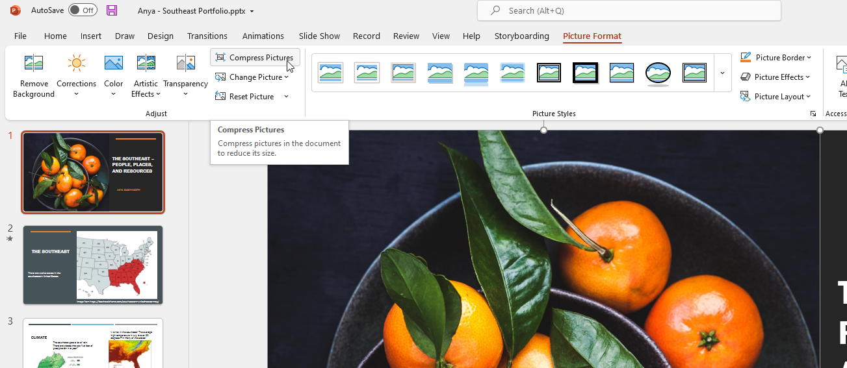The image size is (847, 368).
Task: Click Compress Pictures button
Action: coord(255,58)
